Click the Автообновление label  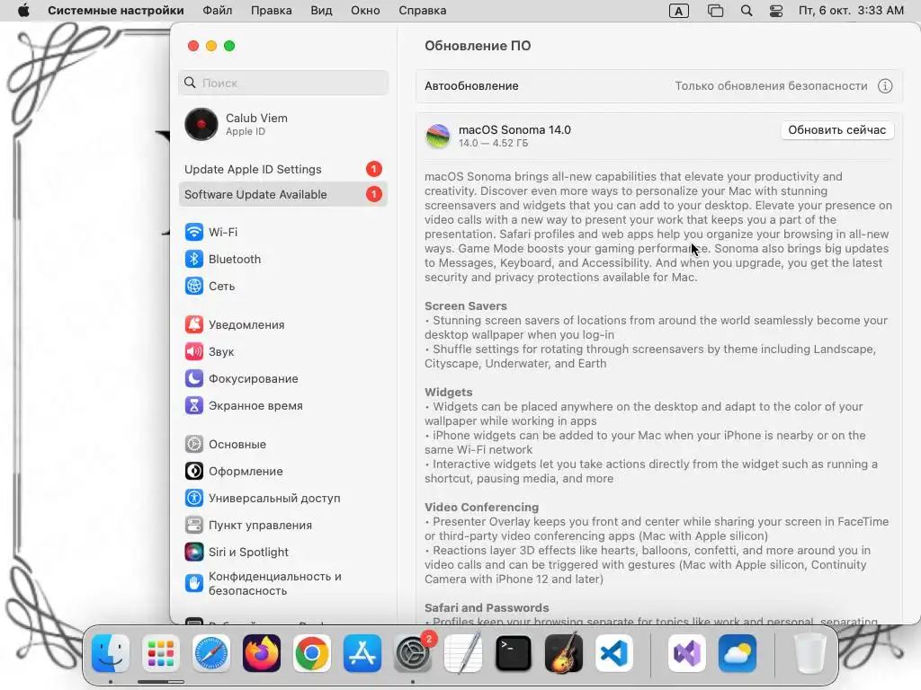471,85
